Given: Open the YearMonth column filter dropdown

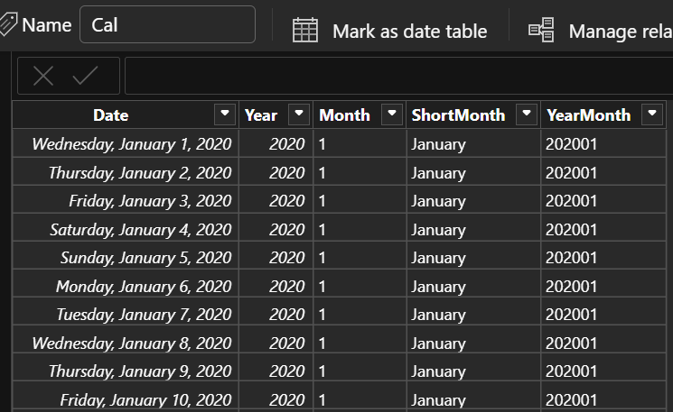Looking at the screenshot, I should click(652, 114).
